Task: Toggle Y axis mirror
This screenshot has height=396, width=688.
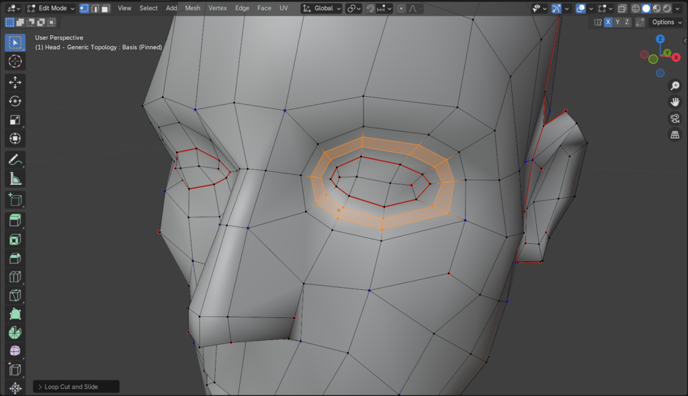Action: click(617, 22)
